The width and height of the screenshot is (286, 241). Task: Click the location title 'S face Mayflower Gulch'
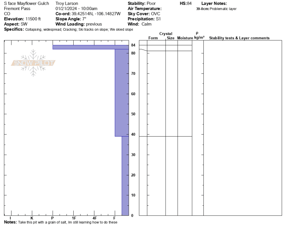coord(26,4)
